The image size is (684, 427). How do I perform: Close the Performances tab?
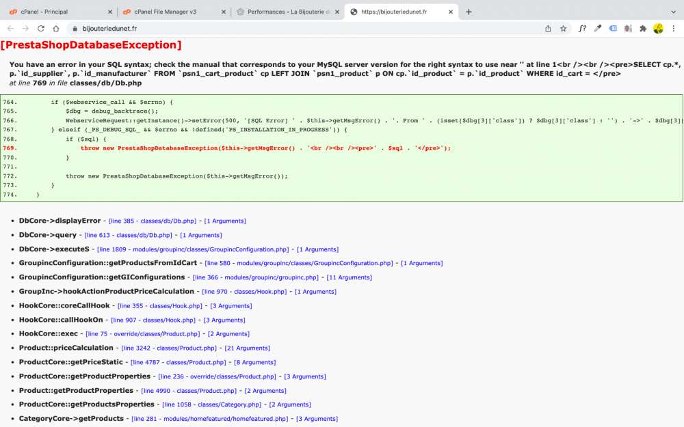point(337,12)
